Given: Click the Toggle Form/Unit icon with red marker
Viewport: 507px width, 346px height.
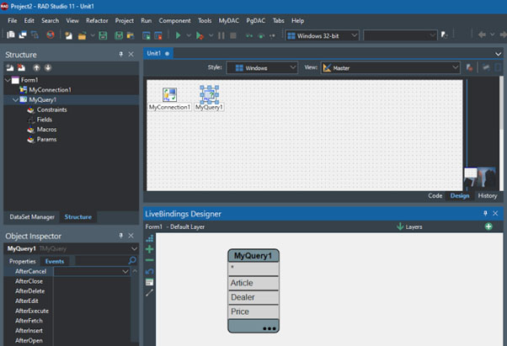Looking at the screenshot, I should (x=158, y=35).
